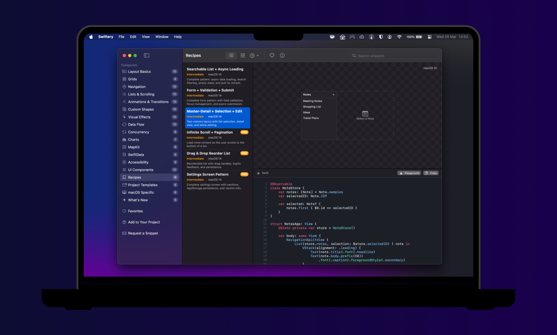Click the Charts bar icon
This screenshot has height=335, width=557.
click(x=124, y=140)
